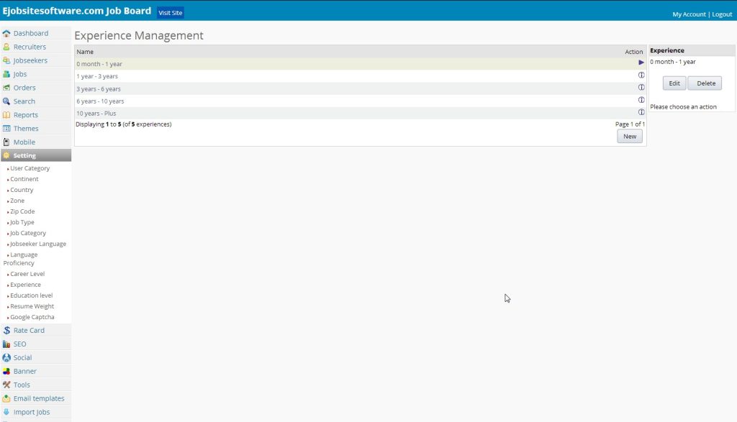This screenshot has width=737, height=422.
Task: Click the Jobs sidebar icon
Action: click(x=6, y=74)
